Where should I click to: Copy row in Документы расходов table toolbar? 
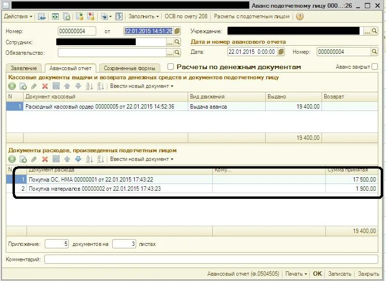pos(23,159)
